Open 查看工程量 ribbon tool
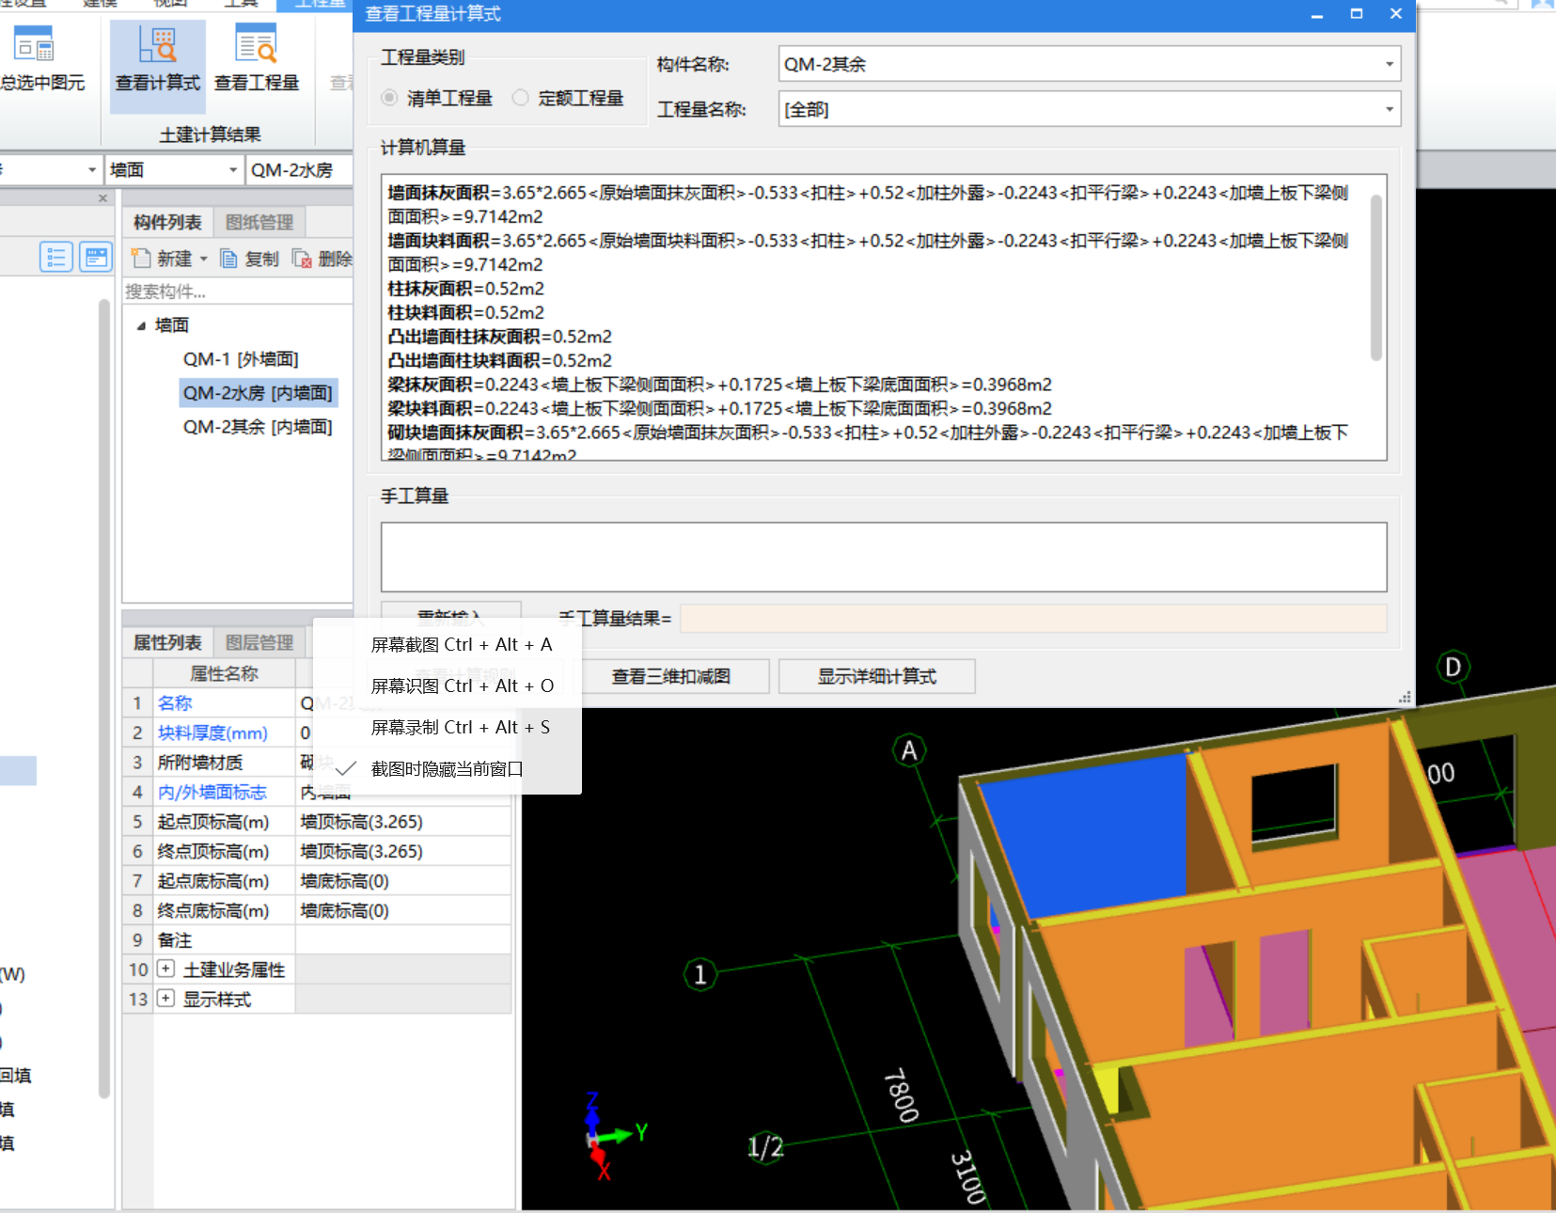Image resolution: width=1556 pixels, height=1213 pixels. coord(256,60)
